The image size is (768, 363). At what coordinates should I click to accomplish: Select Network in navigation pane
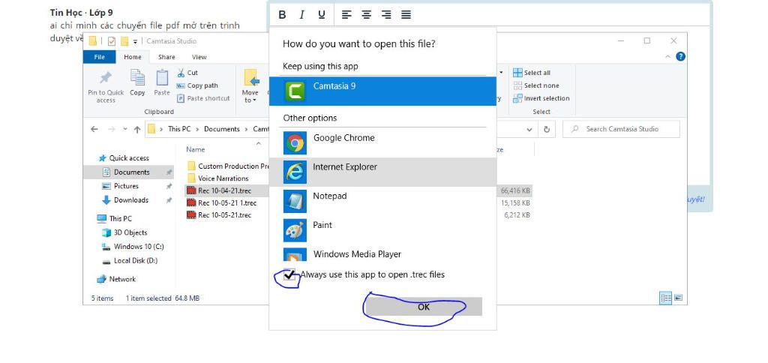click(x=122, y=279)
